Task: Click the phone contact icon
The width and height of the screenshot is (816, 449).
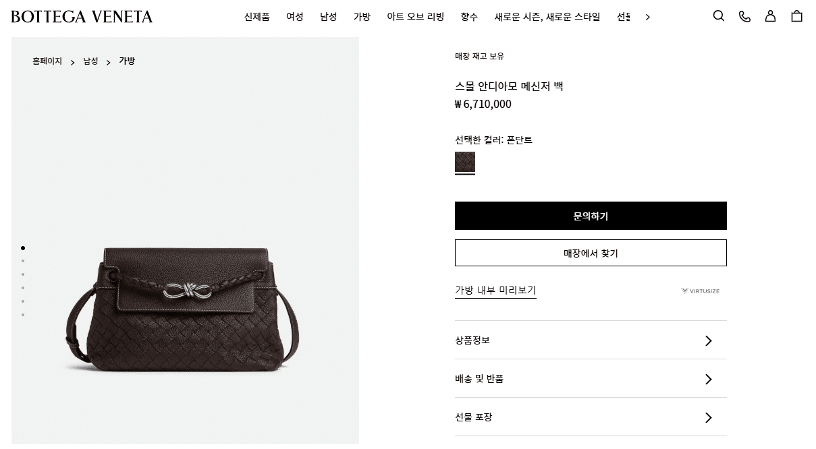Action: pos(744,16)
